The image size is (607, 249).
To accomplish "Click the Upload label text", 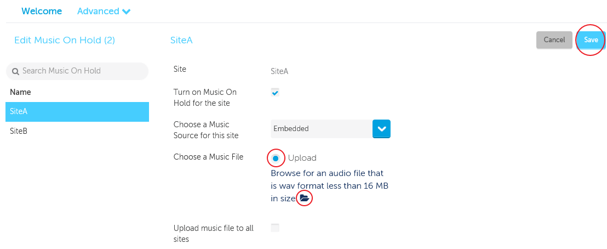I will [302, 158].
